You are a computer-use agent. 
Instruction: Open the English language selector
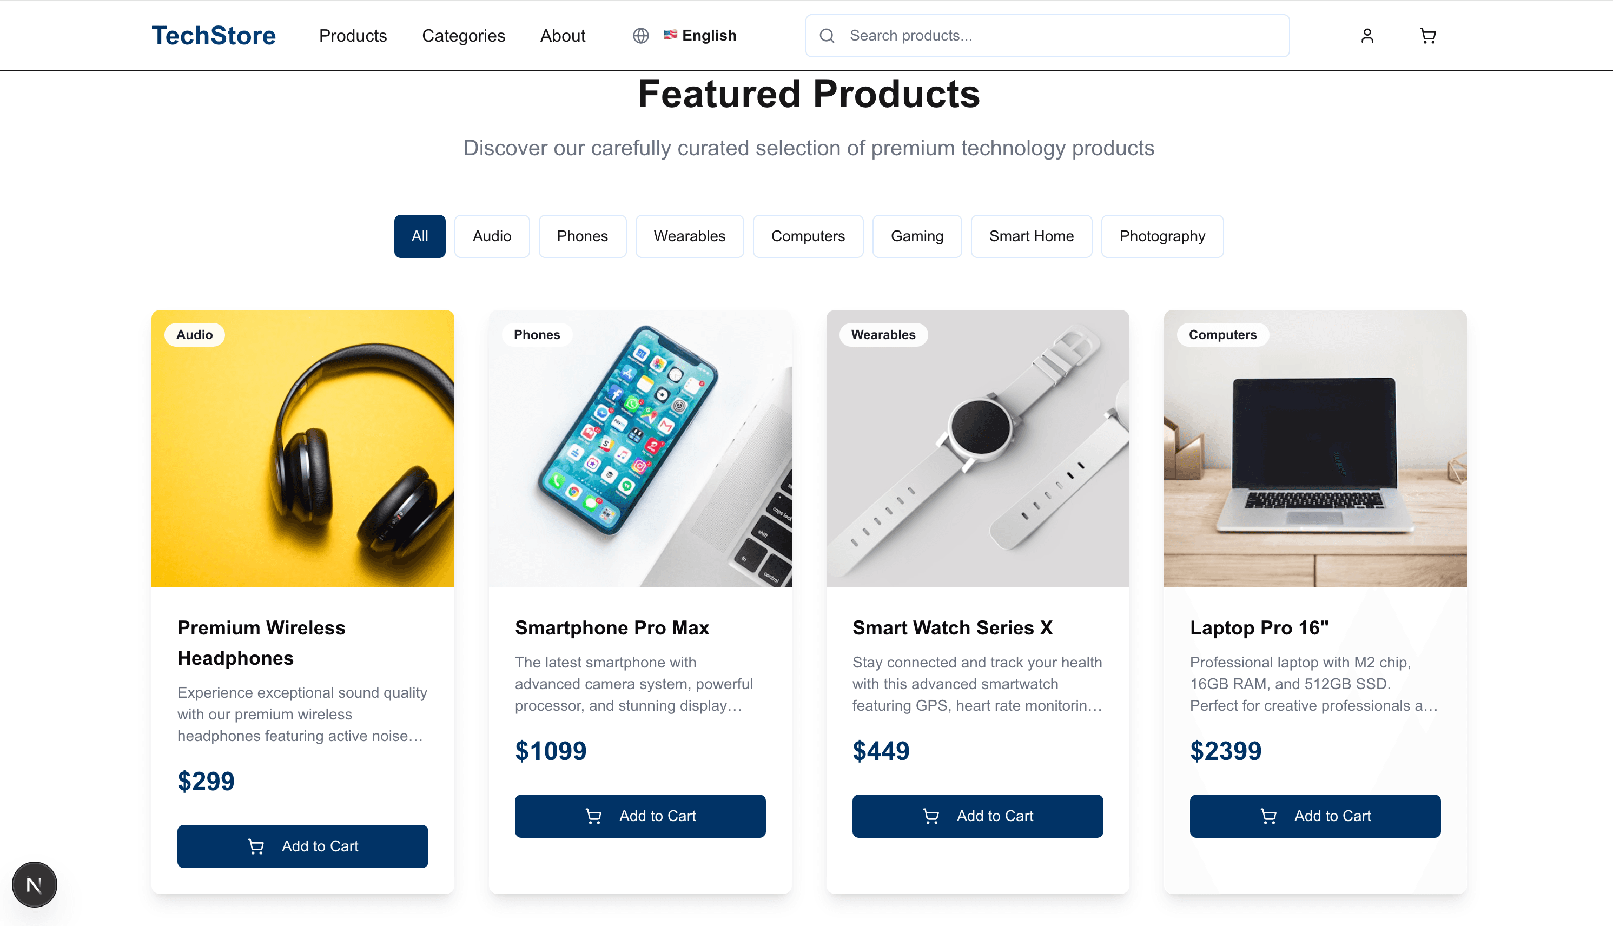pos(709,35)
